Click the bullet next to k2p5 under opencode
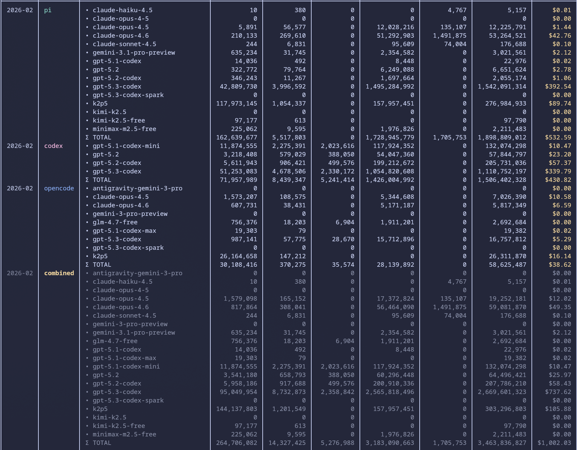Screen dimensions: 577x450 tap(88, 256)
